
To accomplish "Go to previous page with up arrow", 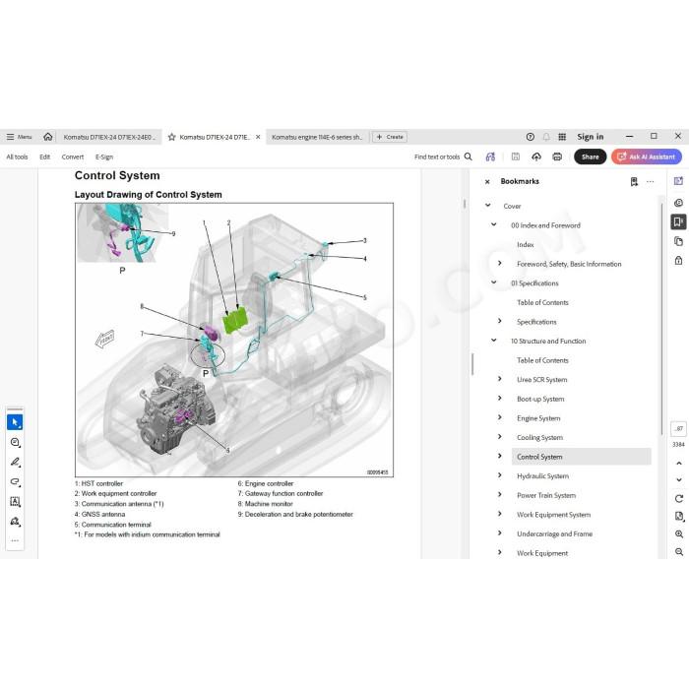I will click(678, 464).
